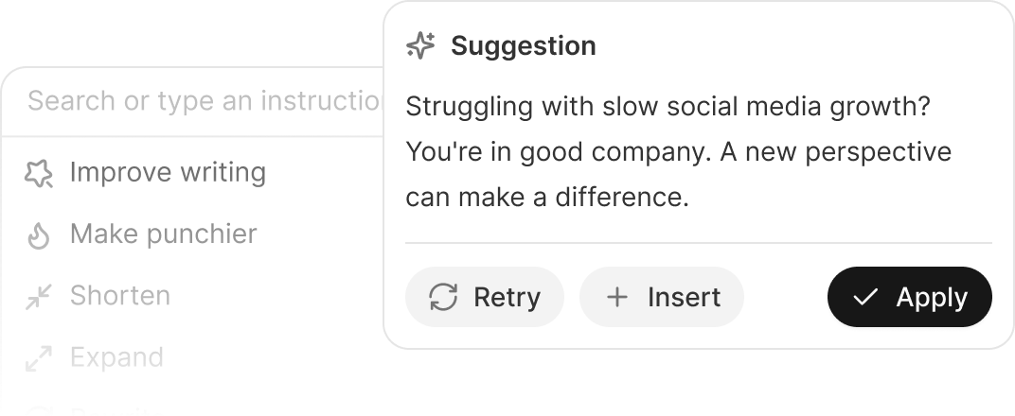Click the flame icon for Make punchier
Image resolution: width=1015 pixels, height=416 pixels.
[x=38, y=235]
